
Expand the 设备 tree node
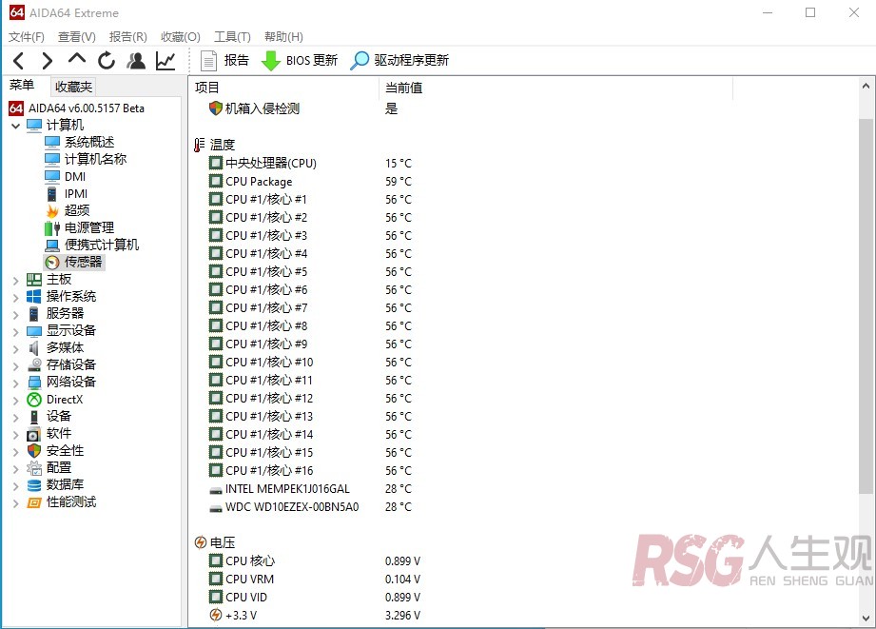tap(15, 418)
